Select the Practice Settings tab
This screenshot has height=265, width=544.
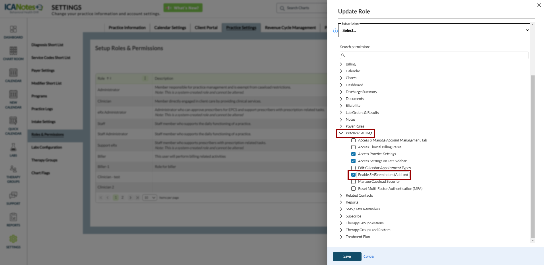pyautogui.click(x=241, y=28)
